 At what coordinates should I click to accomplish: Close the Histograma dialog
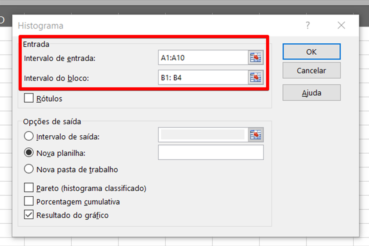(x=341, y=25)
